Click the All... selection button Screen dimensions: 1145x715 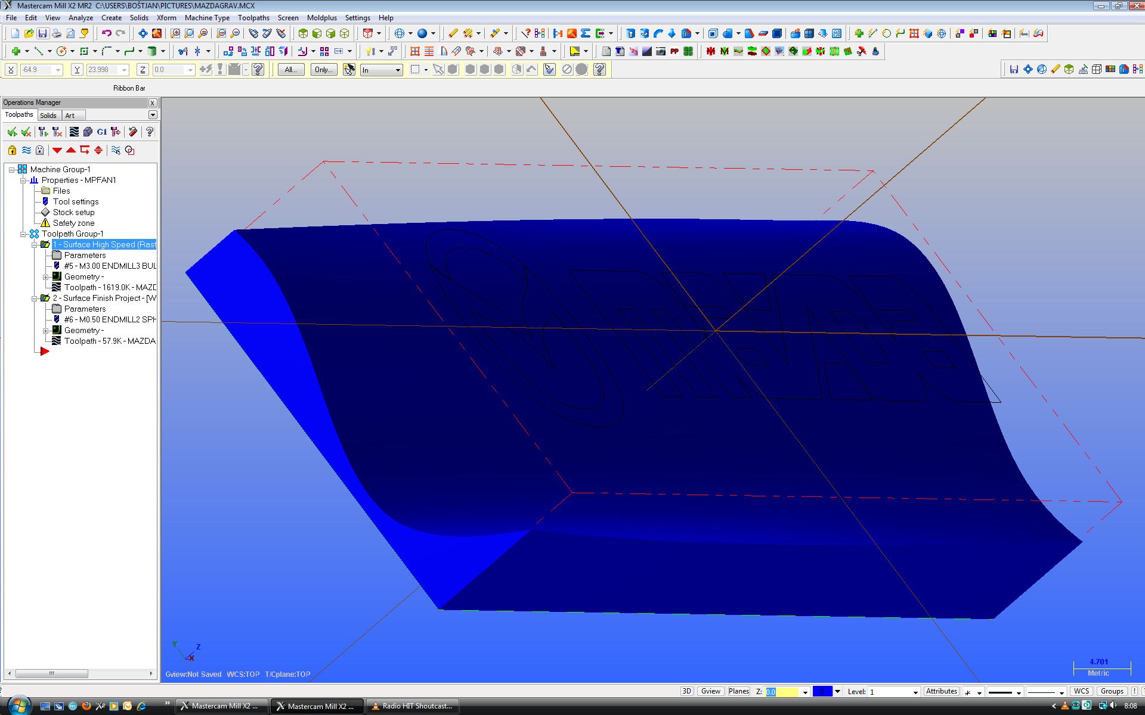pos(291,70)
